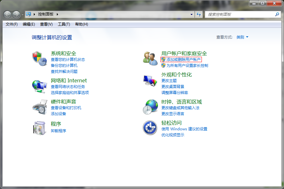Screen dimensions: 284x189
Task: Click the 控制面板 breadcrumb segment
Action: click(45, 14)
